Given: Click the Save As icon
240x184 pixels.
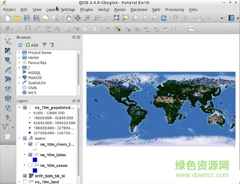Looking at the screenshot, I should (36, 18).
